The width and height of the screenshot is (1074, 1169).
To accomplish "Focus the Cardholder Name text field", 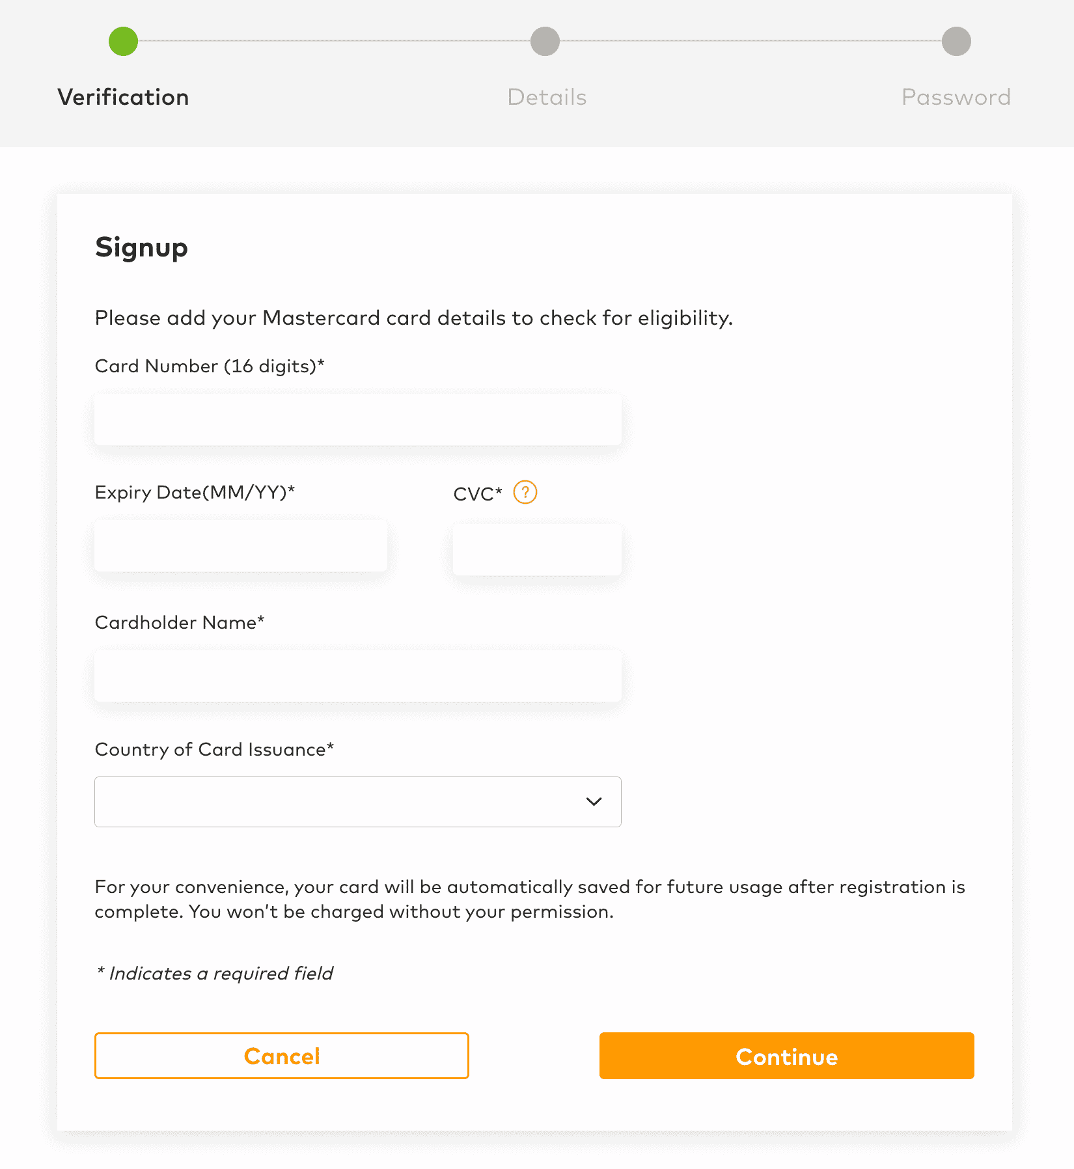I will point(358,676).
